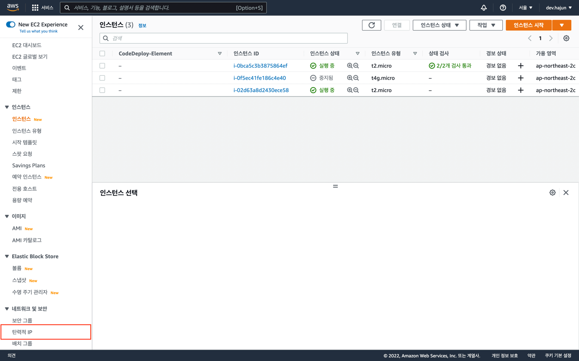The image size is (579, 361).
Task: Refresh the instances list
Action: coord(372,25)
